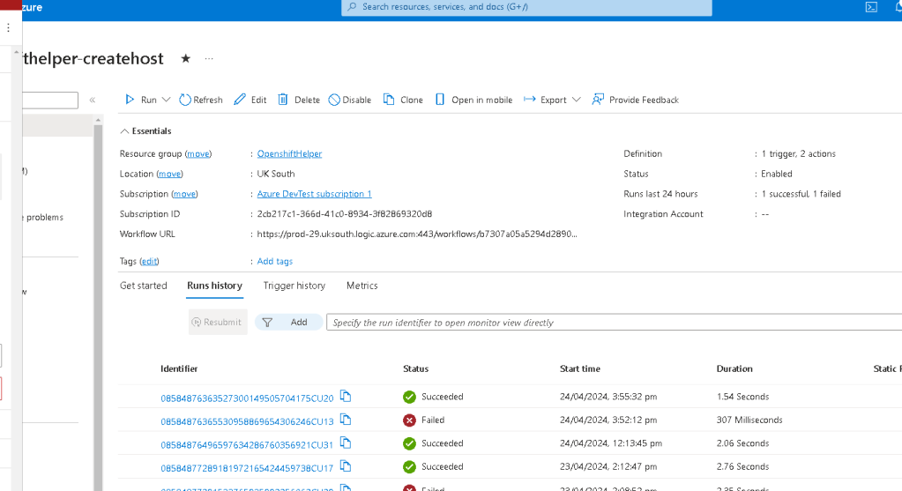Click the 24/04/2024, 3:55:32 pm start time
This screenshot has height=491, width=902.
608,397
